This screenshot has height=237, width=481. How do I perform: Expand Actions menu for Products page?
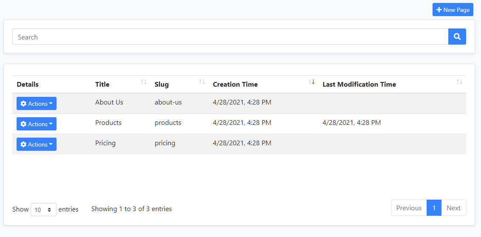37,124
